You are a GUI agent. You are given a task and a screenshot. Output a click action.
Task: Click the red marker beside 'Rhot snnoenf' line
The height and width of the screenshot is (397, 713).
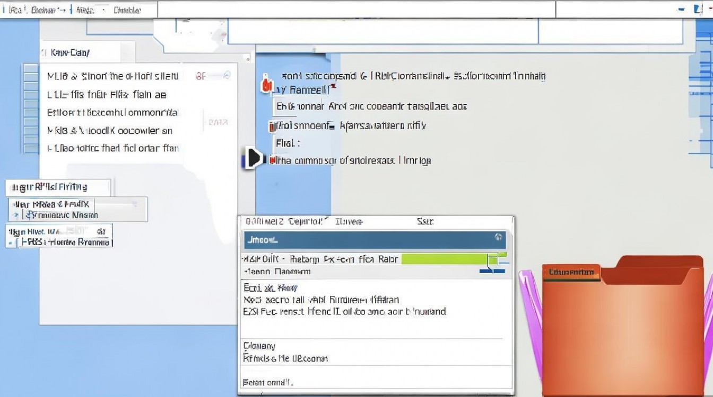(x=273, y=126)
